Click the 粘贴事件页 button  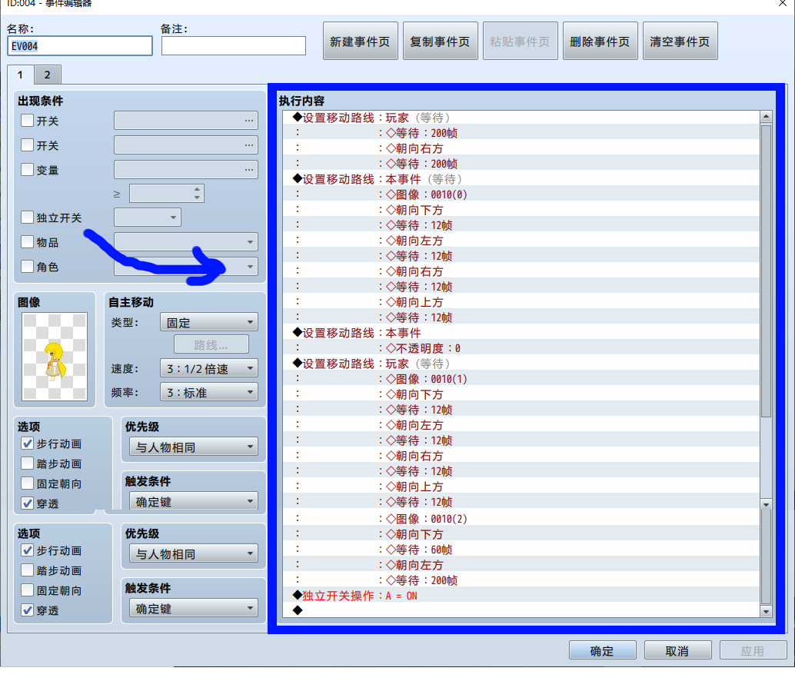521,41
